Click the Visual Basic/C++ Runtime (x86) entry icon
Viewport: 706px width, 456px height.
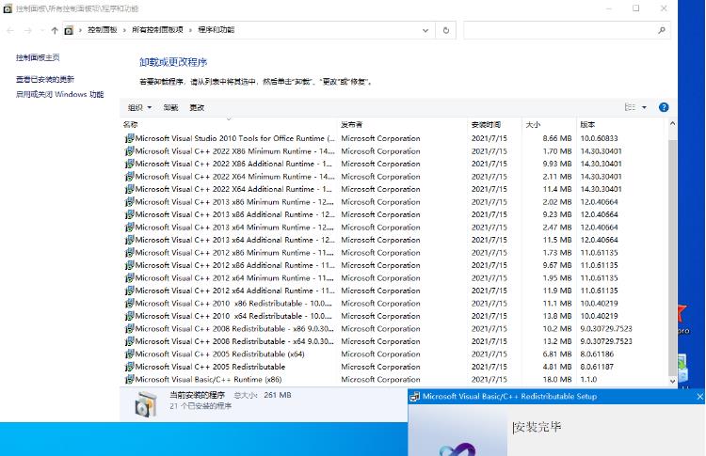129,380
